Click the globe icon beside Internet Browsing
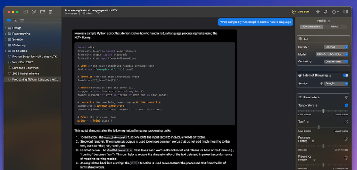The width and height of the screenshot is (357, 170). 300,76
